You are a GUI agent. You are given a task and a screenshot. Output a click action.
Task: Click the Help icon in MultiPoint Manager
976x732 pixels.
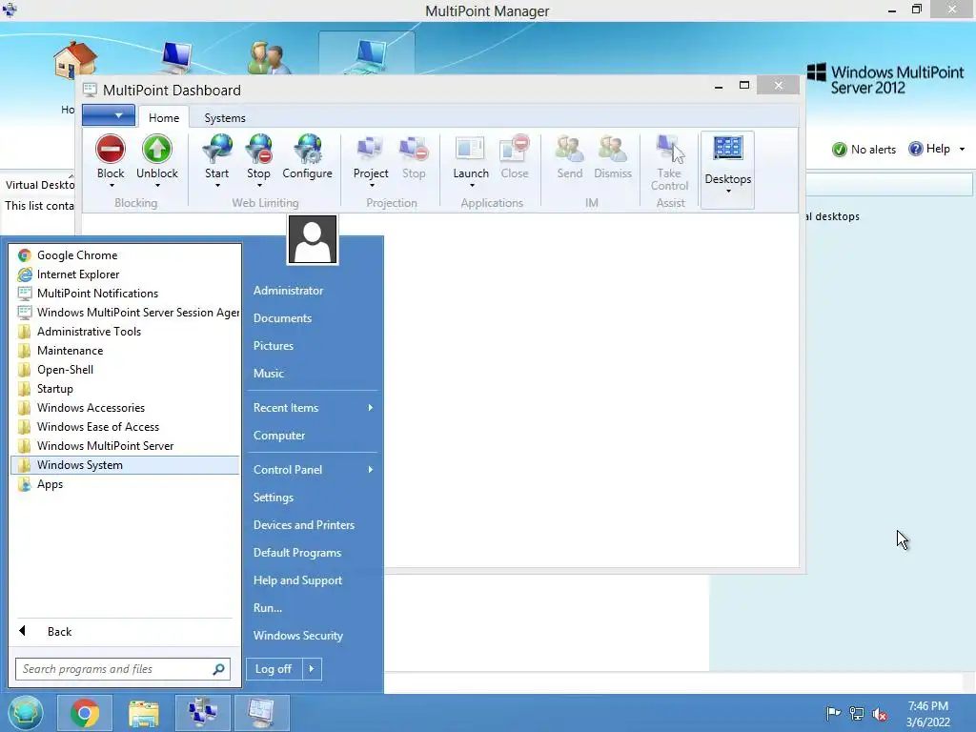[x=915, y=149]
